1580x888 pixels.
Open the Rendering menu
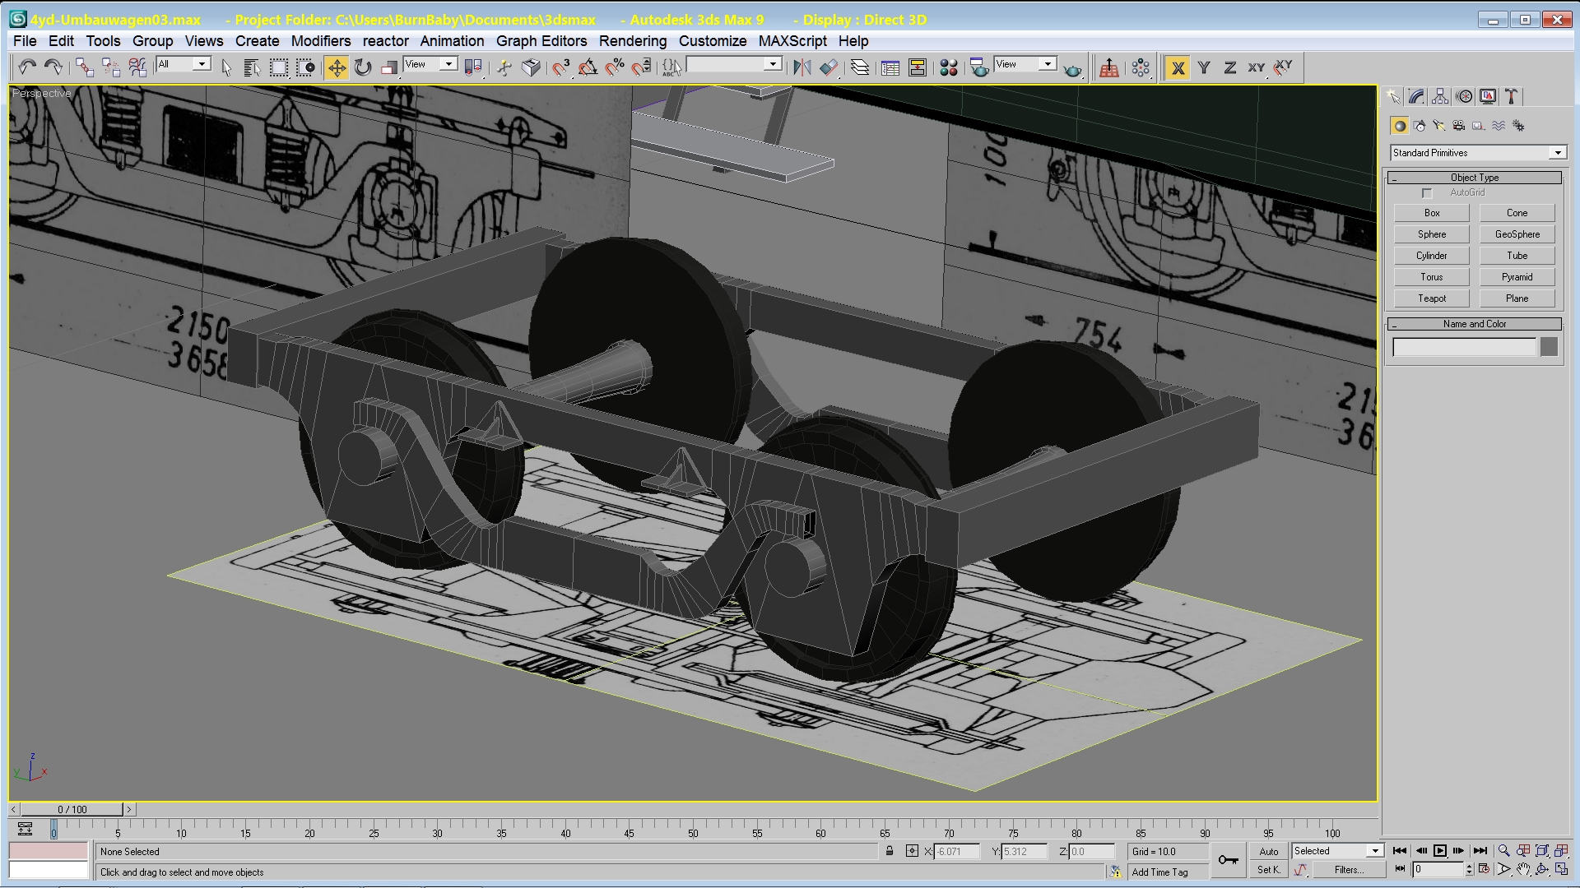pyautogui.click(x=632, y=41)
